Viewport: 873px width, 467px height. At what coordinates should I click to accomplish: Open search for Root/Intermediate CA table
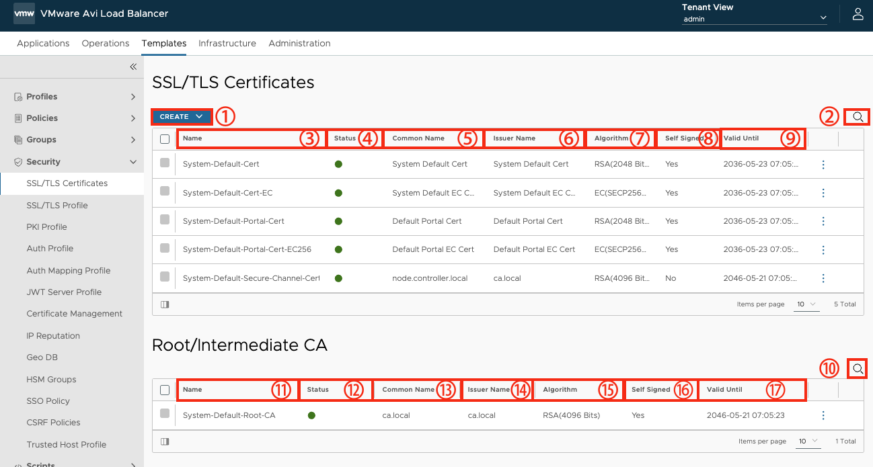pos(858,369)
